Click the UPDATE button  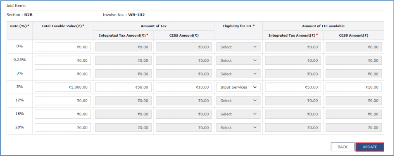pyautogui.click(x=370, y=147)
